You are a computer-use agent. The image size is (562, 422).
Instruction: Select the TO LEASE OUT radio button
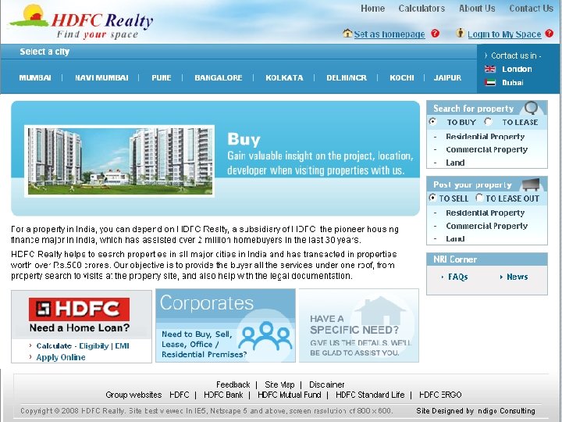point(479,198)
